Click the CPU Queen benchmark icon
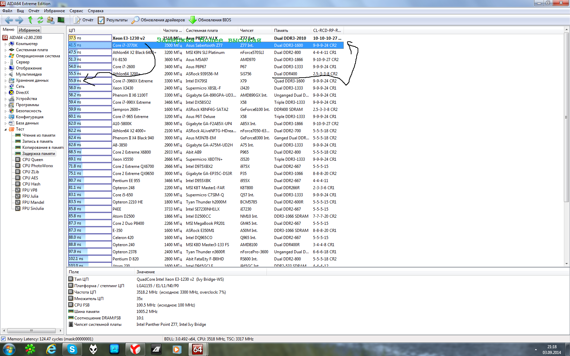 click(18, 160)
